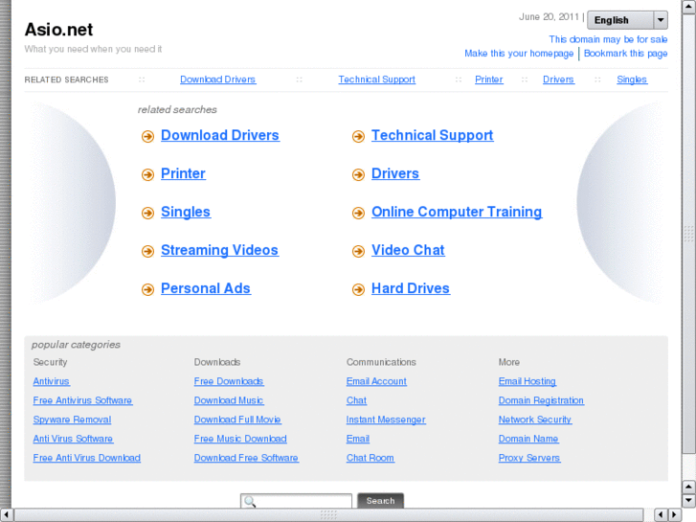
Task: Click 'Bookmark this page' link
Action: pyautogui.click(x=625, y=54)
